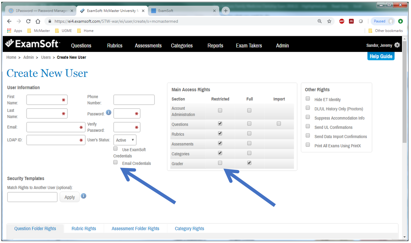Open the McMaster bookmark folder
This screenshot has width=411, height=243.
coord(39,31)
